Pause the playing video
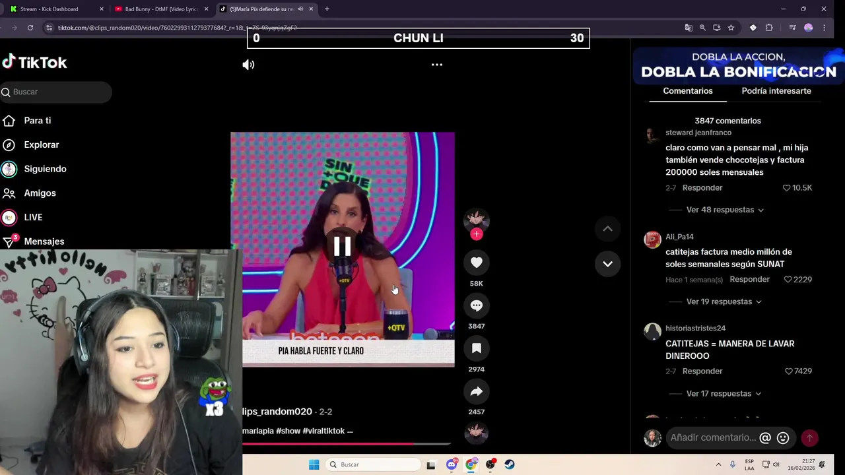 click(x=342, y=246)
